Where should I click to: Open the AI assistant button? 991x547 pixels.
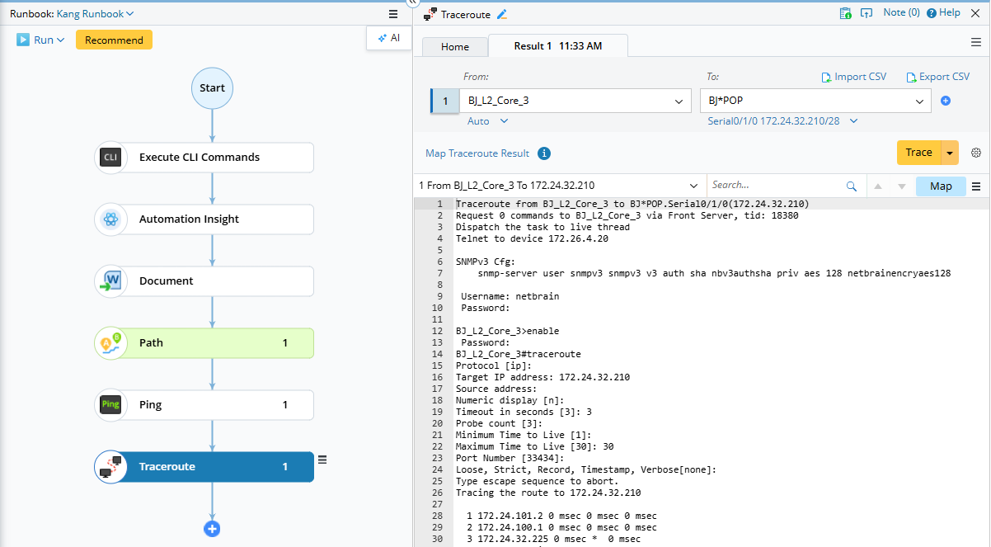click(388, 38)
